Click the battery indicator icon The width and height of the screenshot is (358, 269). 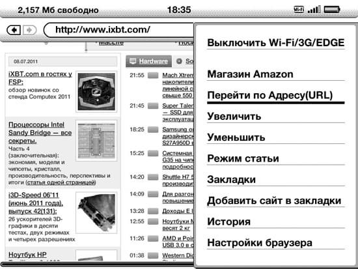(332, 10)
